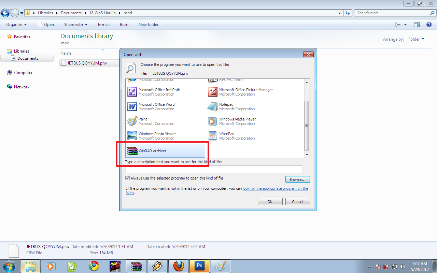437x273 pixels.
Task: Click the Browse... button
Action: pos(298,179)
